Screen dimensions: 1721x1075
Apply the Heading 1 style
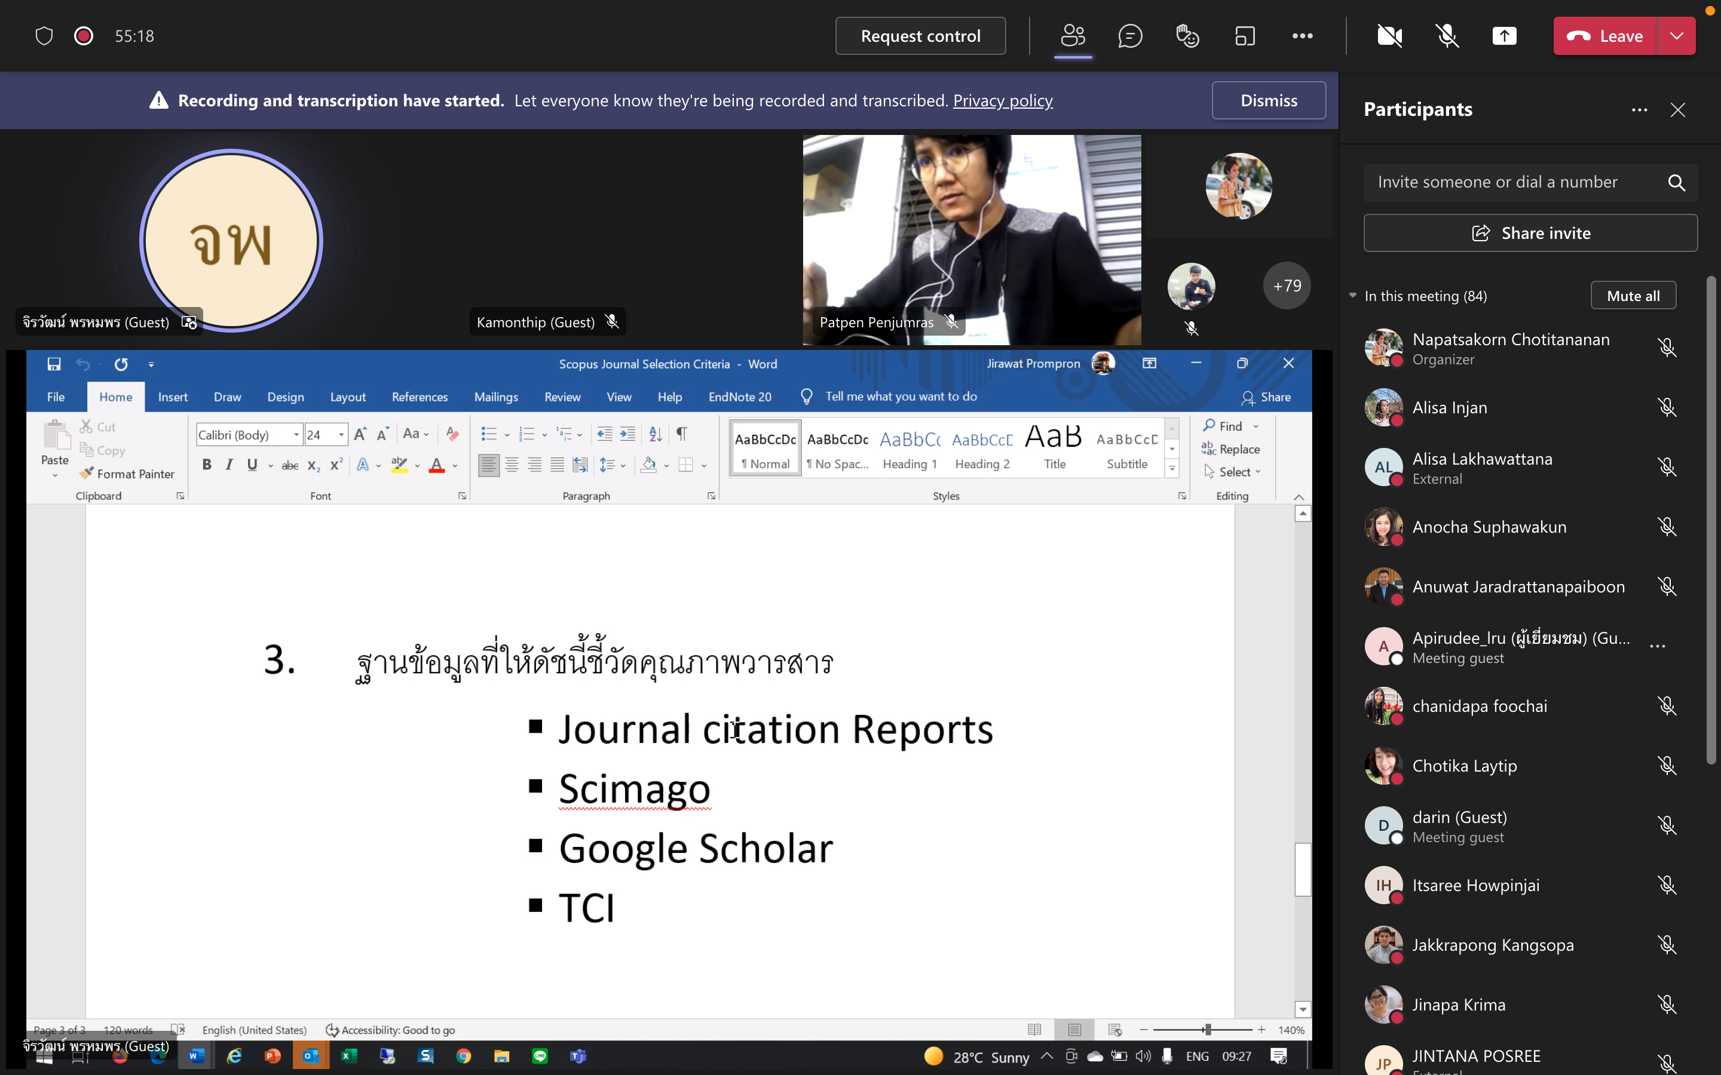910,448
